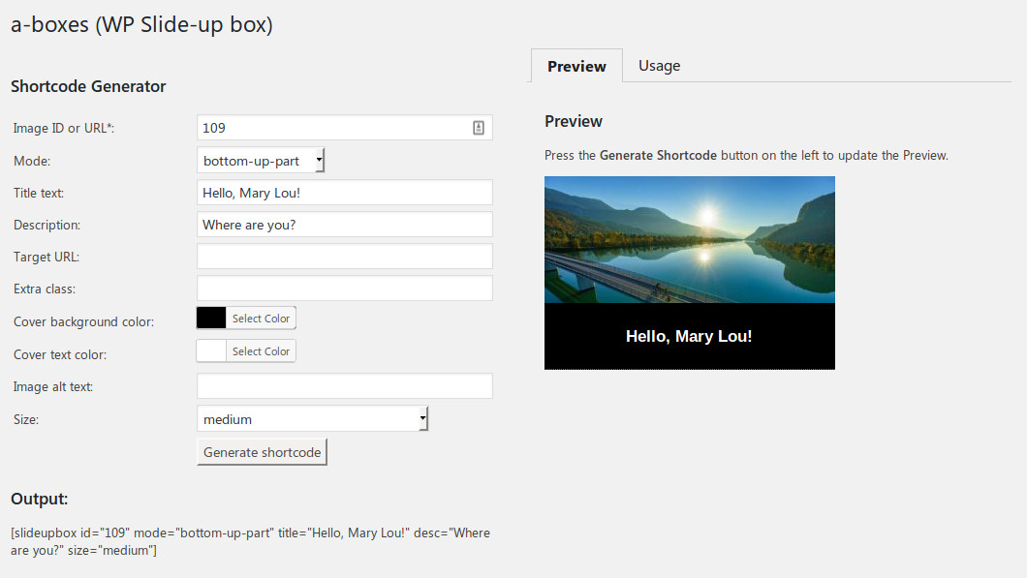Click the autofill icon in Image ID field
This screenshot has height=578, width=1027.
478,128
